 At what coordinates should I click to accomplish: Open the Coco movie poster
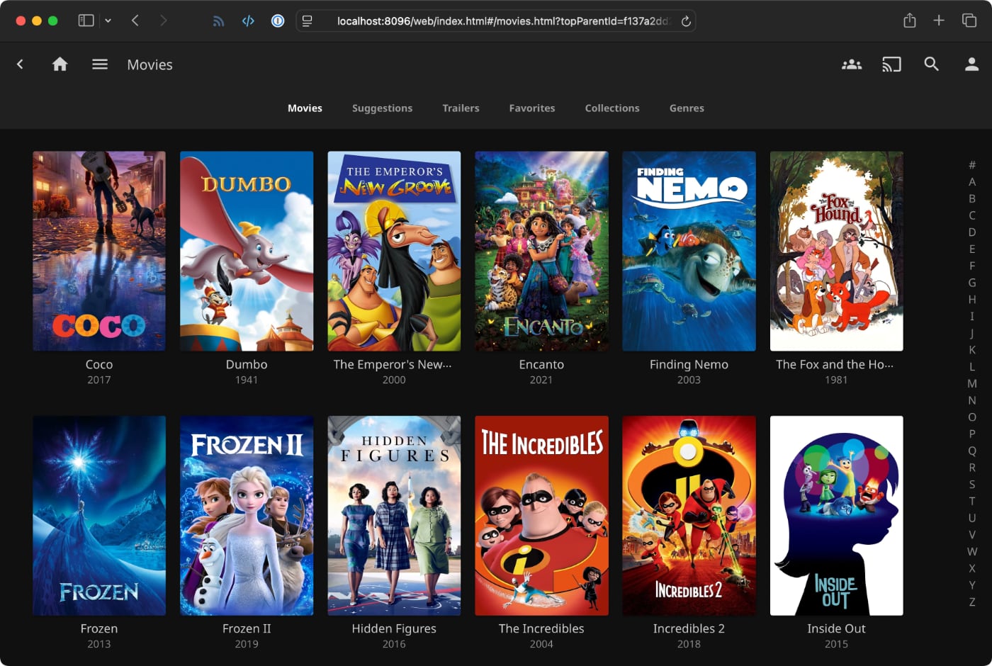[x=99, y=251]
